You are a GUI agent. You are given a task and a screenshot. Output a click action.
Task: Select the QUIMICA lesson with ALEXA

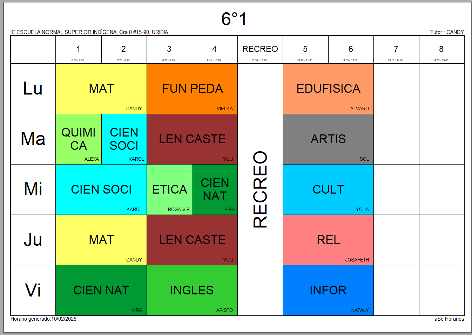click(79, 139)
